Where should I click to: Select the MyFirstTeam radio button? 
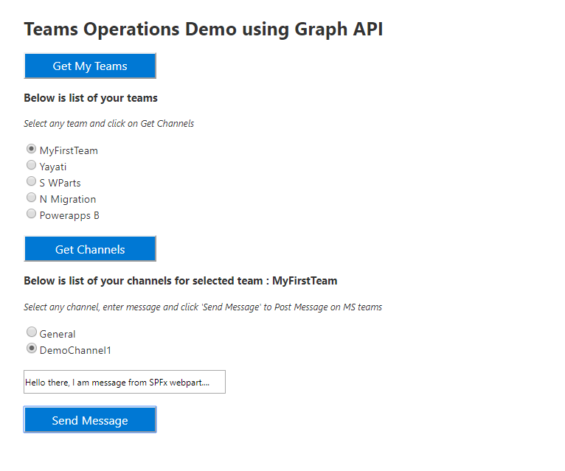(x=32, y=149)
